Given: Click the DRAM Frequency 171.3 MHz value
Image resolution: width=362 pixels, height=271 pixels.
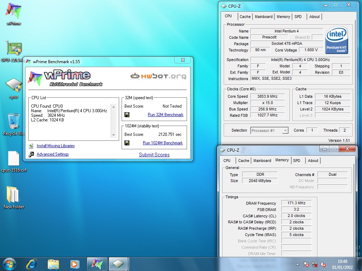Looking at the screenshot, I should pyautogui.click(x=297, y=203).
